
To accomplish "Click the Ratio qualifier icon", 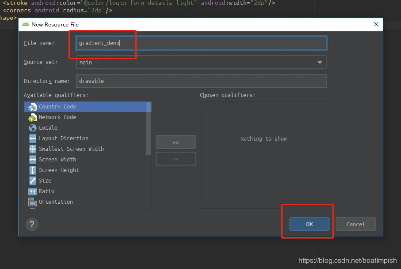I will [x=32, y=191].
